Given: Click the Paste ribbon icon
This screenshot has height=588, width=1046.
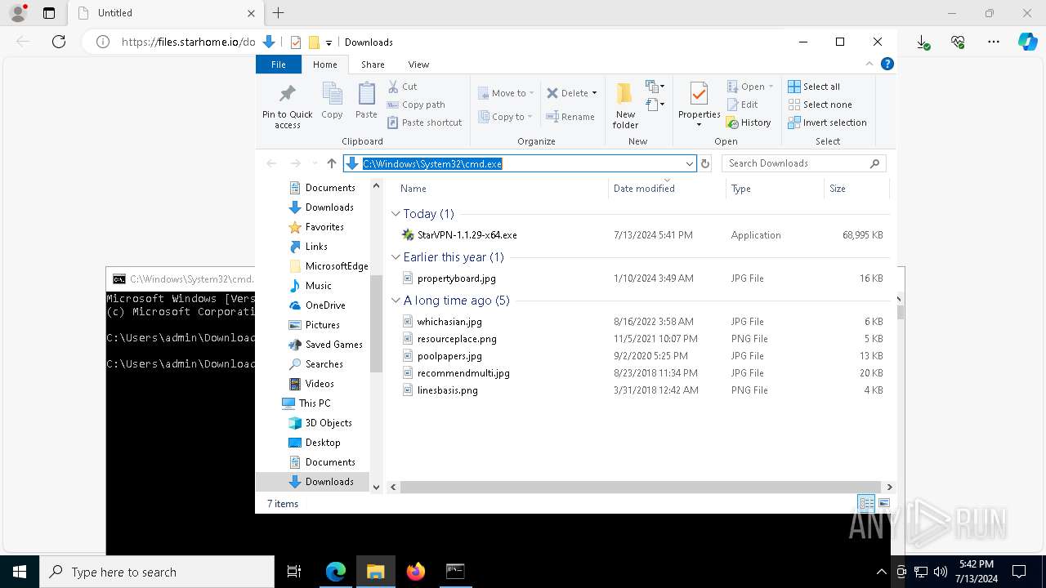Looking at the screenshot, I should 366,100.
